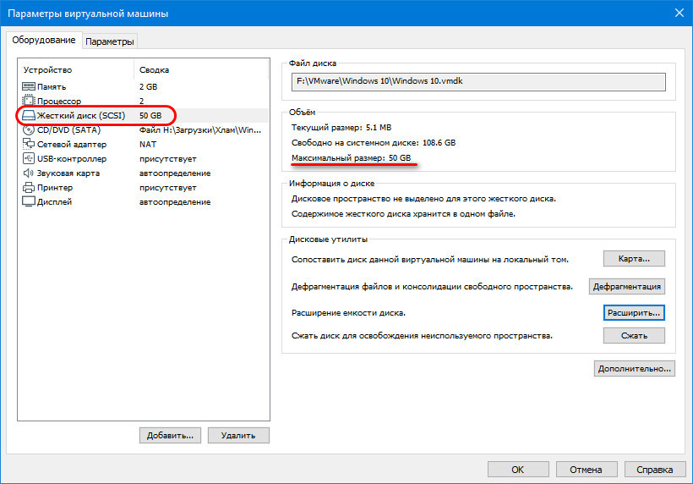Click Свободно на системном диске: 108.6 GB
This screenshot has height=484, width=693.
click(x=374, y=142)
